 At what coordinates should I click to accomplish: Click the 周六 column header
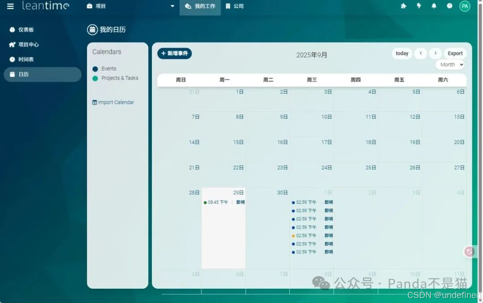coord(443,80)
